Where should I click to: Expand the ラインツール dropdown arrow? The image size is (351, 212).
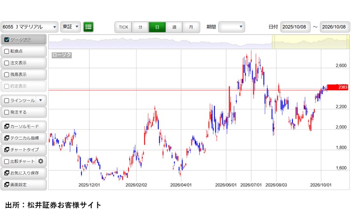point(41,100)
